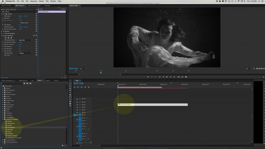Switch to the History tab
Viewport: 265px width, 149px height.
pos(56,81)
